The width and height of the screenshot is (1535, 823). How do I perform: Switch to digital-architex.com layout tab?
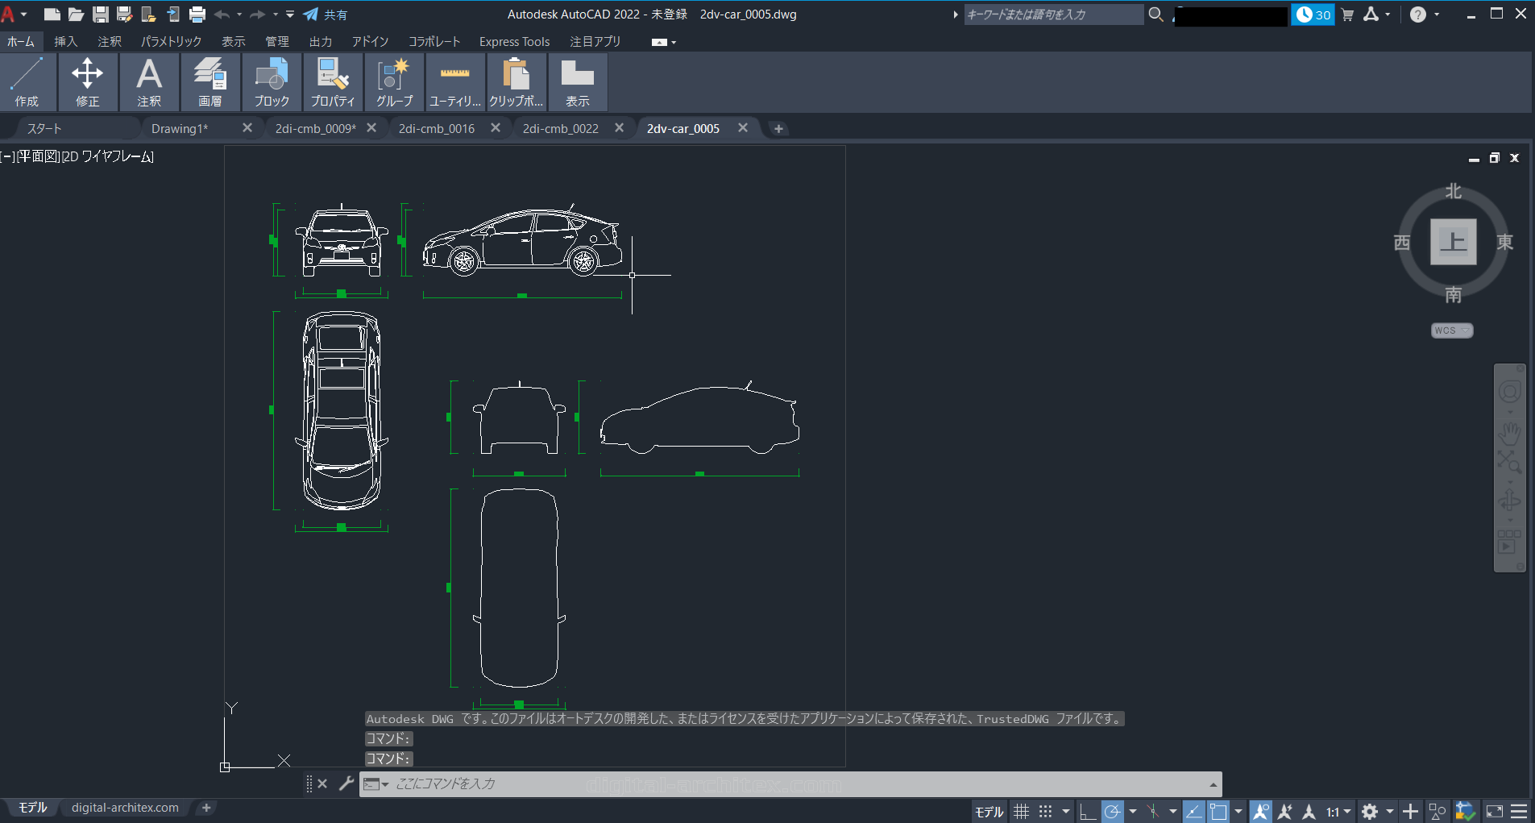click(x=125, y=808)
